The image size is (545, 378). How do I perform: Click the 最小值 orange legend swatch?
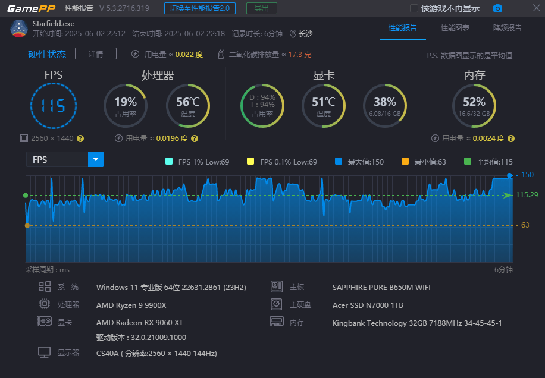coord(405,161)
